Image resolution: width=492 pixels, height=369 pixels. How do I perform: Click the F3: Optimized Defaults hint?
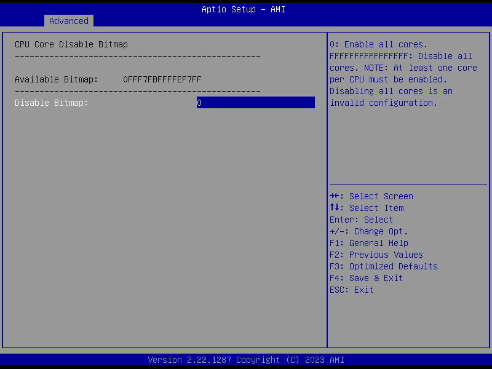(x=383, y=266)
